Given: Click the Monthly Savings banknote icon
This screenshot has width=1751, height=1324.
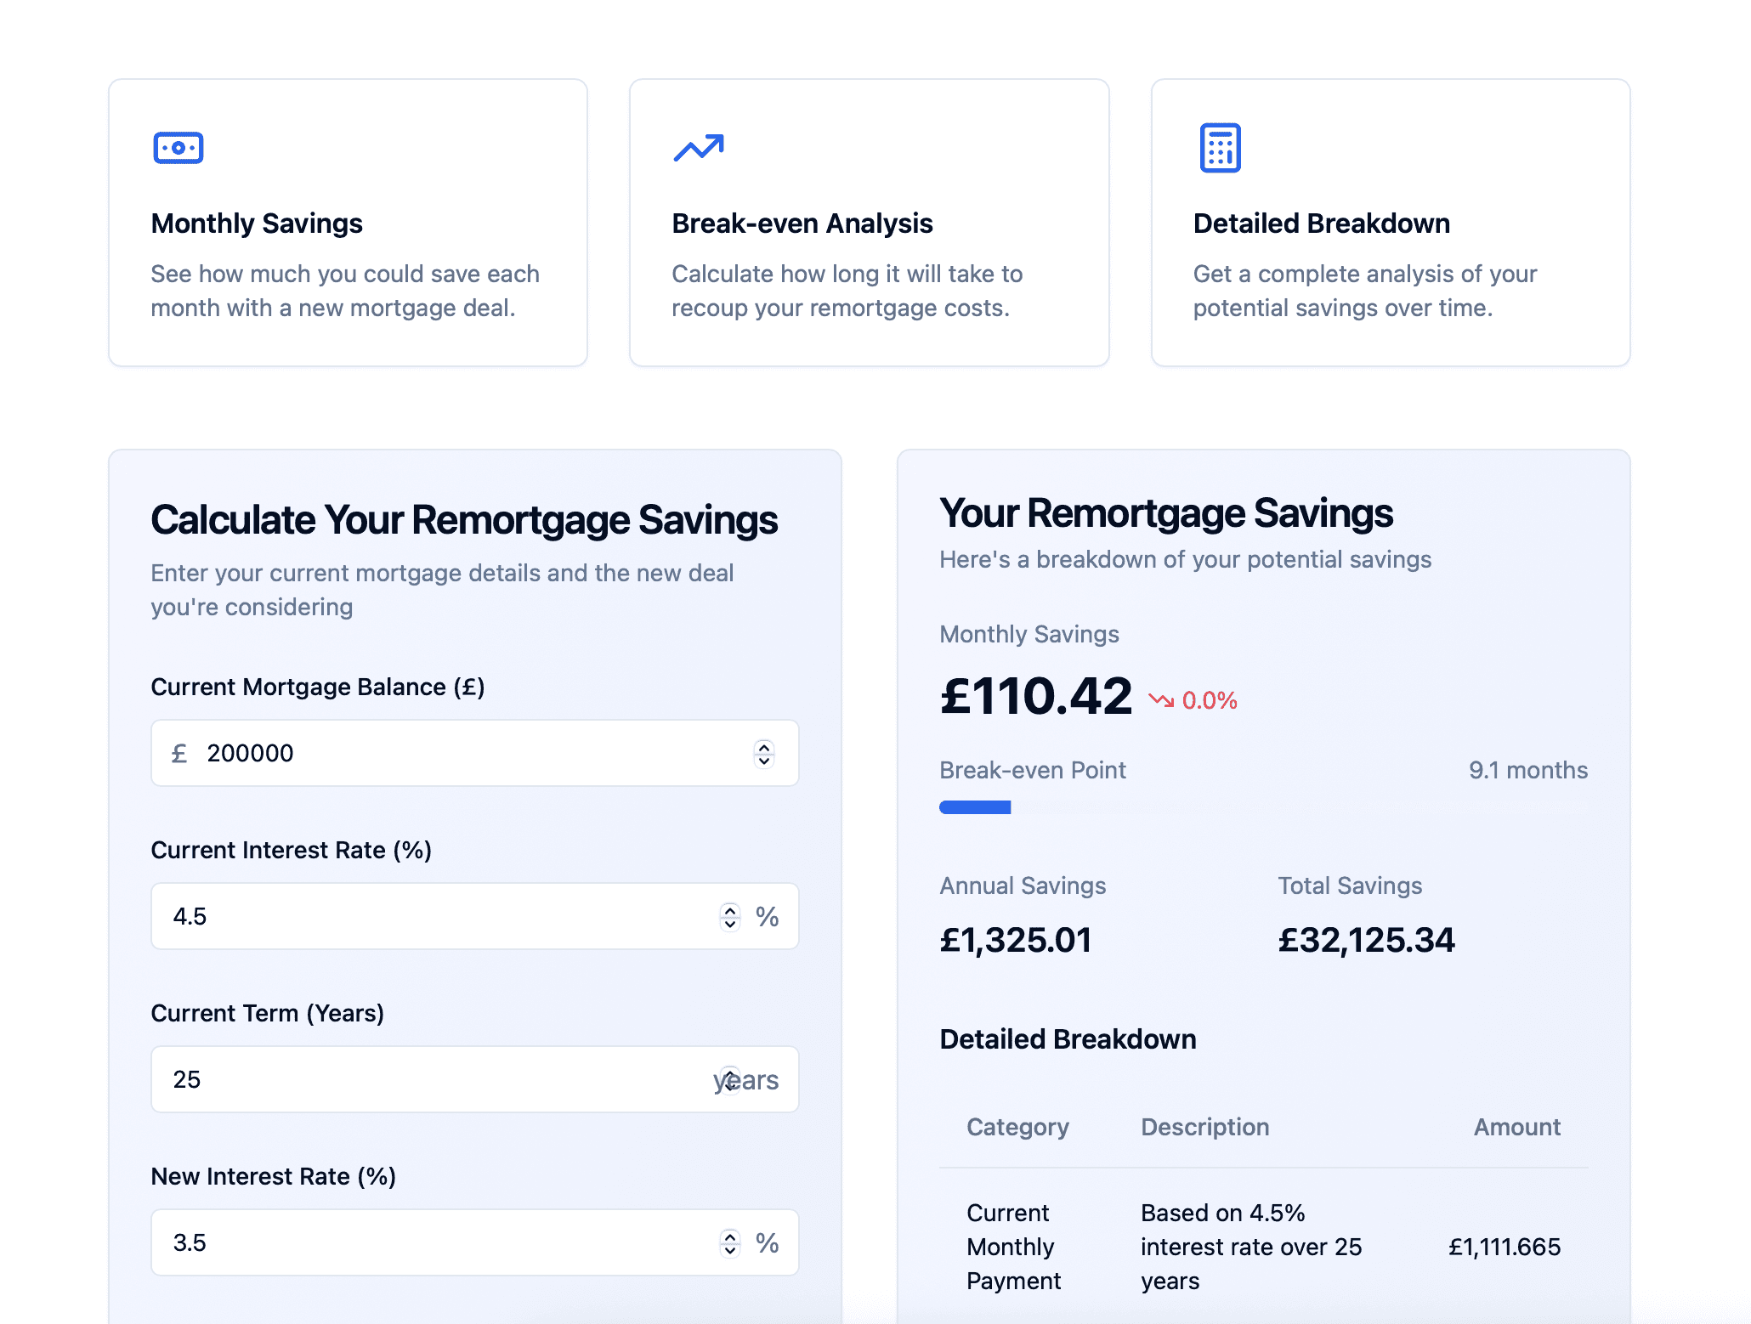Looking at the screenshot, I should (x=177, y=147).
